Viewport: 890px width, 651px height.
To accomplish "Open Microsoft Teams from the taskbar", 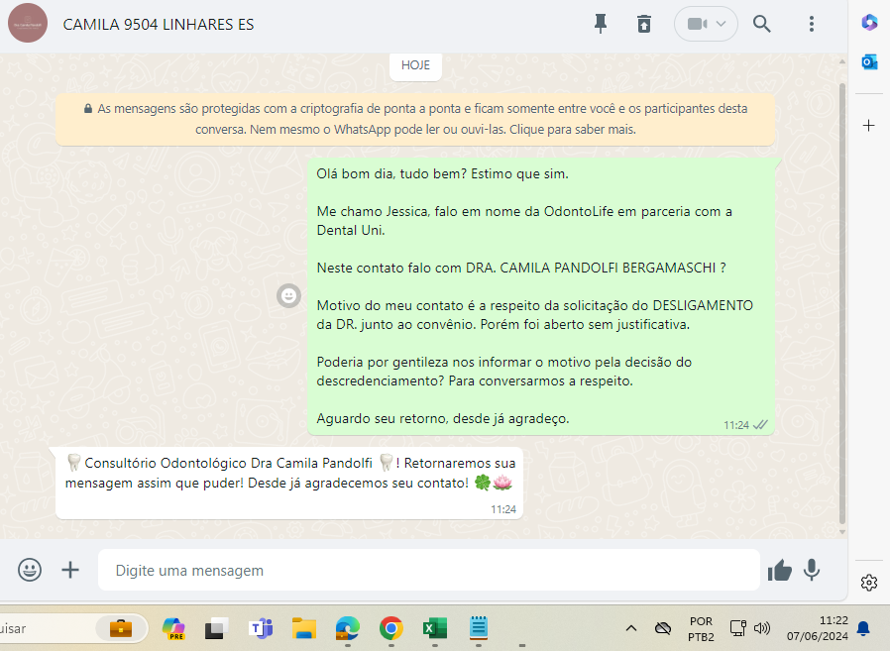I will pos(261,628).
